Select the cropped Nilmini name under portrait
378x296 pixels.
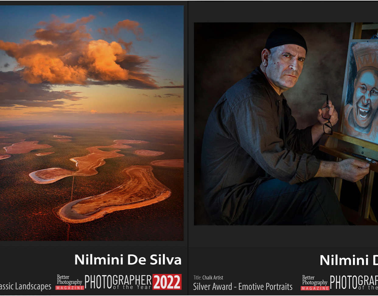click(x=349, y=260)
